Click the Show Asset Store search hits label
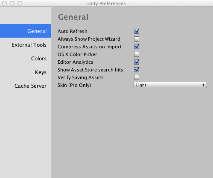Viewport: 213px width, 178px height. 90,70
